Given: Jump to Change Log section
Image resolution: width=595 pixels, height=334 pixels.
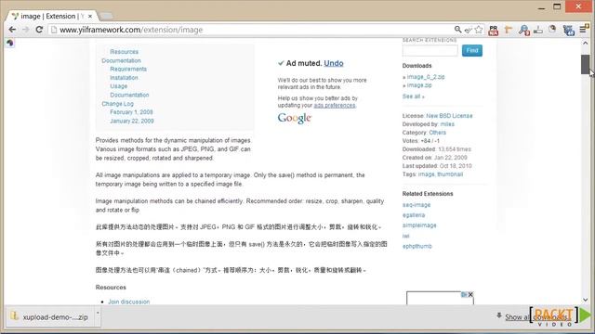Looking at the screenshot, I should pos(118,104).
